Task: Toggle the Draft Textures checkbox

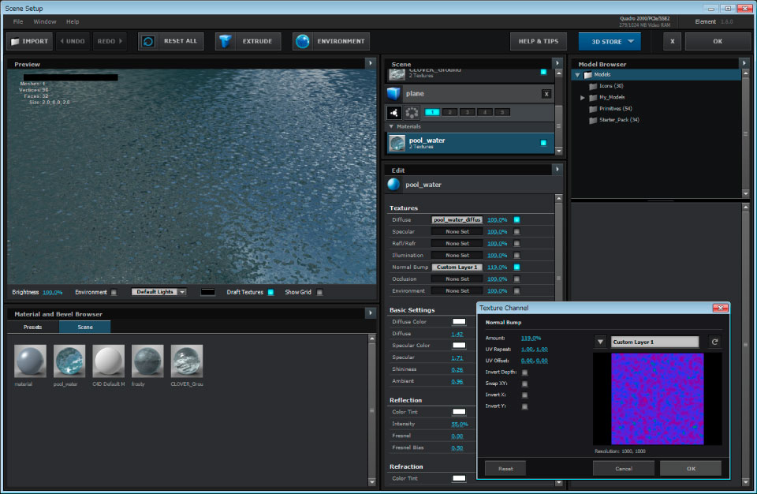Action: tap(270, 292)
